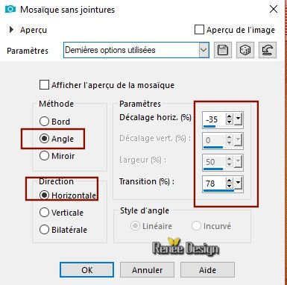The image size is (287, 285).
Task: Click the randomize parameters dice icon
Action: coord(245,50)
